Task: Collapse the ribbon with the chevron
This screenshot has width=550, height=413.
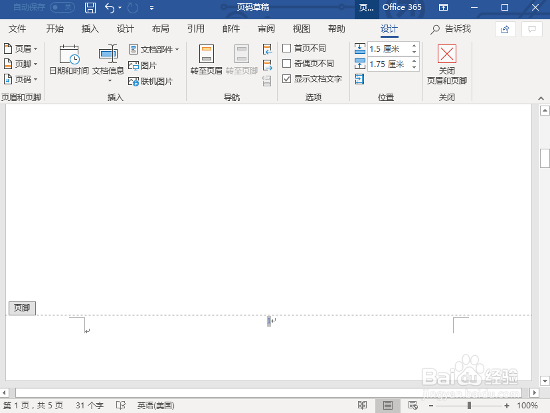Action: click(541, 98)
